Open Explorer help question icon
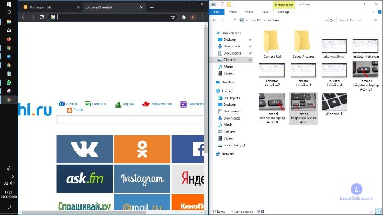 click(380, 11)
